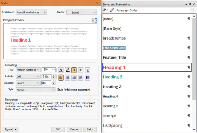The height and width of the screenshot is (133, 197).
Task: Toggle the Underline formatting button
Action: (88, 70)
